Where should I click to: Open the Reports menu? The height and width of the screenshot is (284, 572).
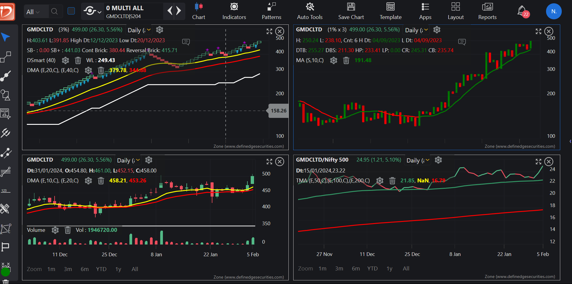coord(487,11)
